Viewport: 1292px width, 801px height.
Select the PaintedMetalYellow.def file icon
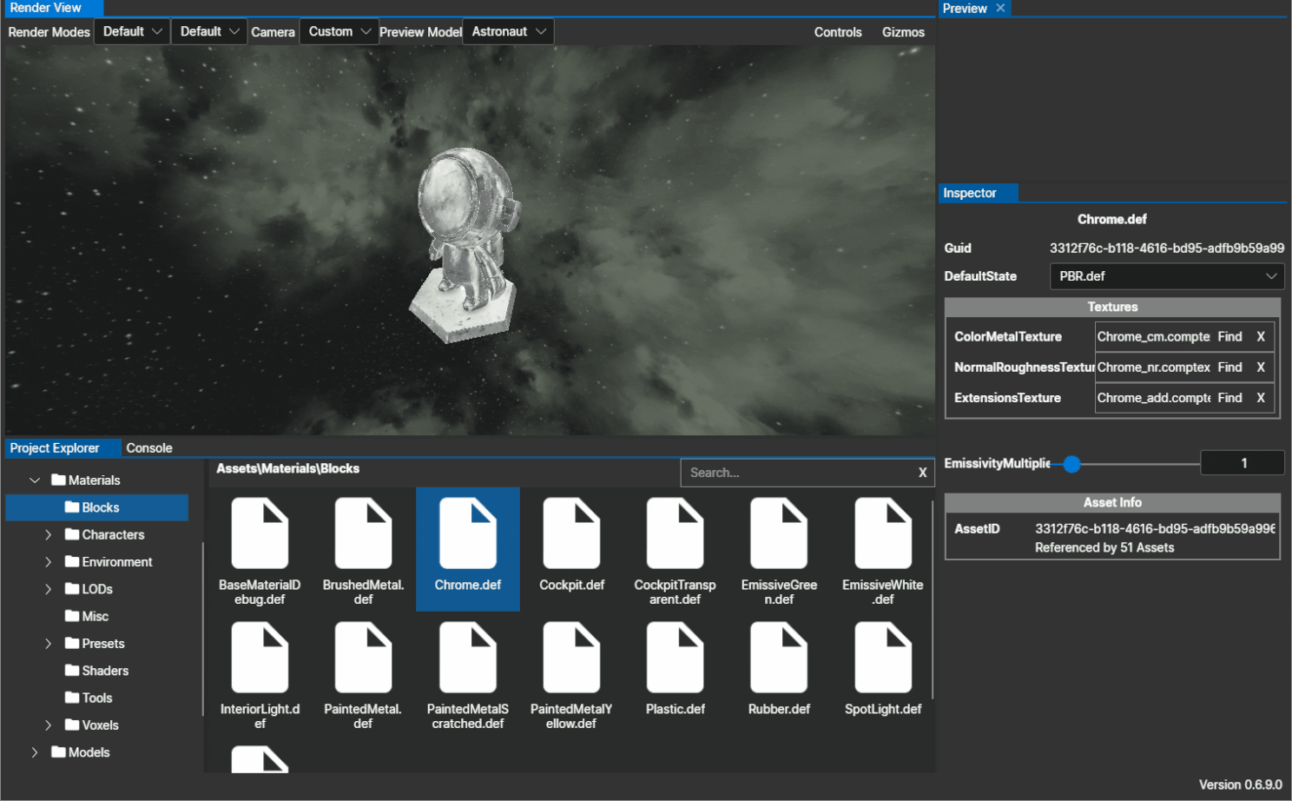coord(571,658)
